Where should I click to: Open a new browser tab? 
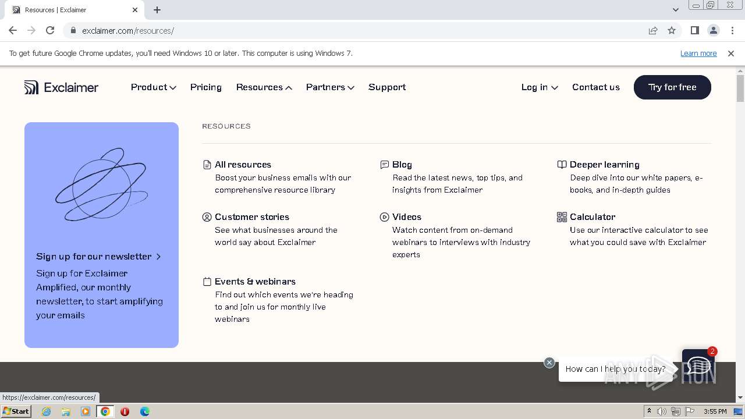coord(157,10)
